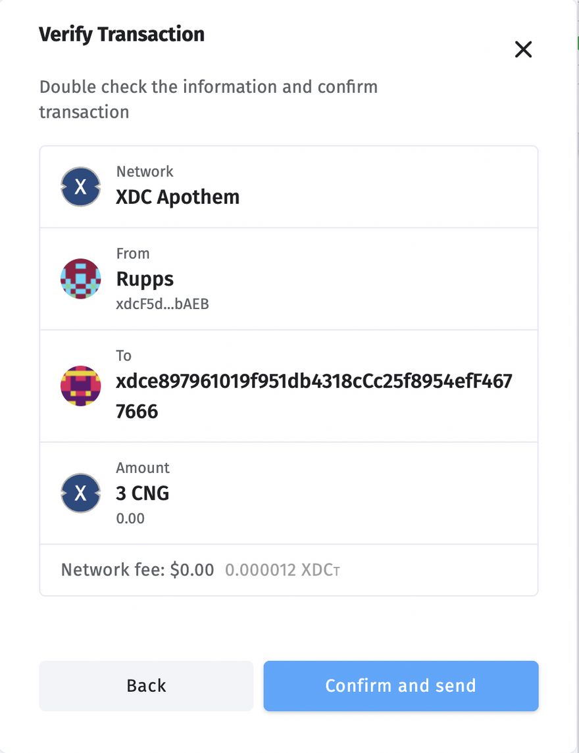Click the XDC Apothem network icon

(x=80, y=187)
